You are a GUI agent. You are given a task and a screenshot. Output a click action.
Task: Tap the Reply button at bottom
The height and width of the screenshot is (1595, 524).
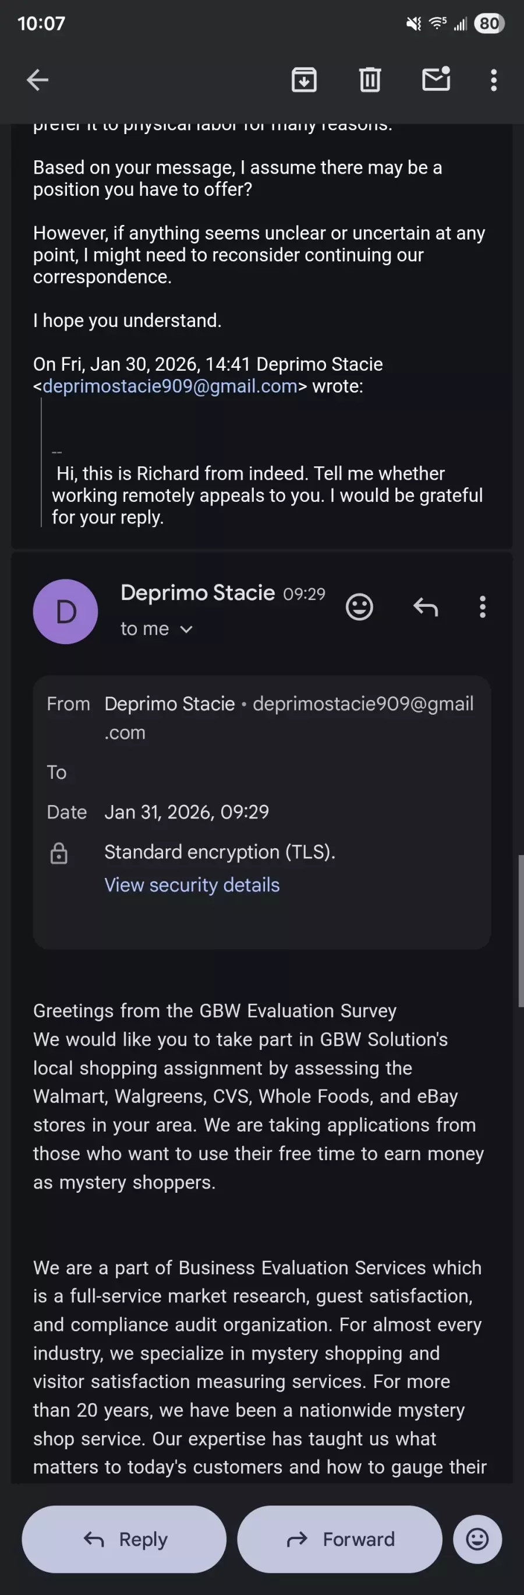(x=125, y=1538)
